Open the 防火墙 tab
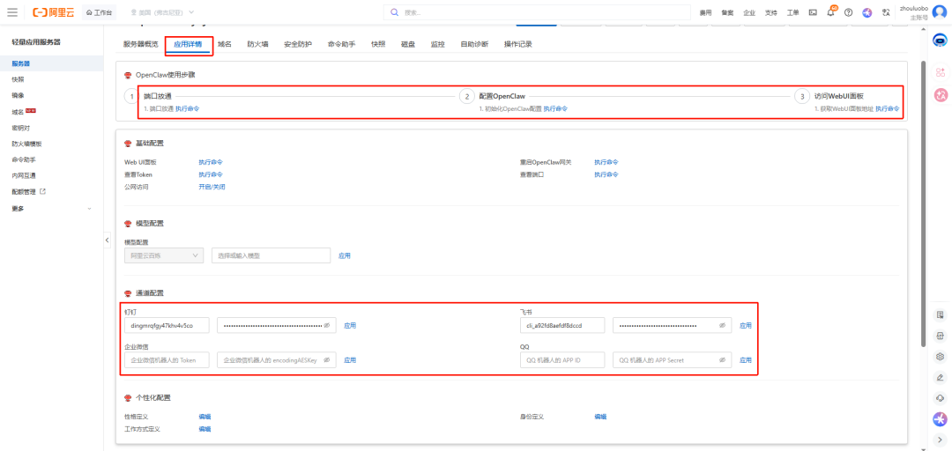The image size is (952, 451). 258,44
